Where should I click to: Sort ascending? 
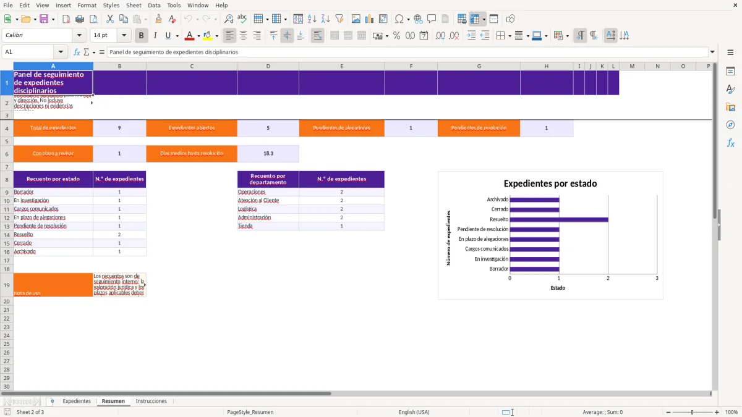point(312,19)
